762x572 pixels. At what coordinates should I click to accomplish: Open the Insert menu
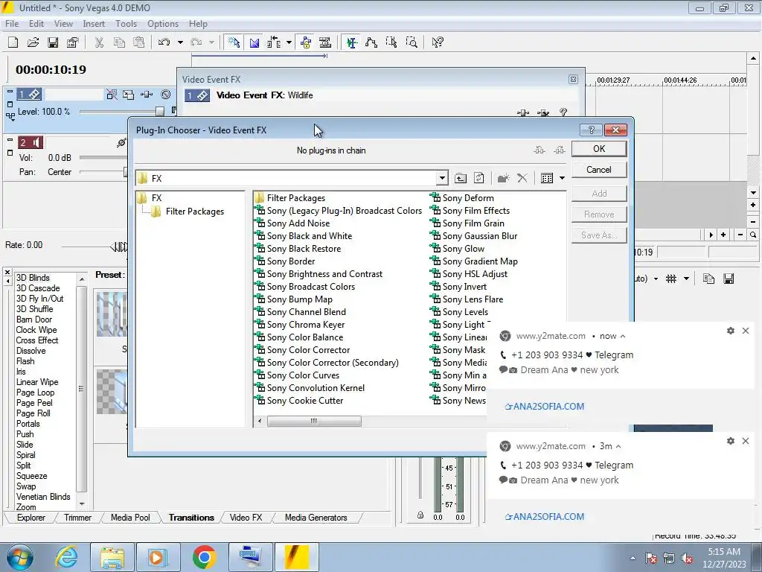94,23
